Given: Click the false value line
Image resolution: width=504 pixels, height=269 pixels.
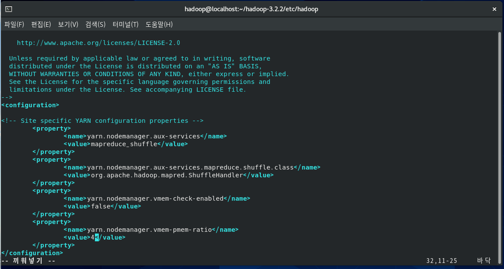Looking at the screenshot, I should coord(102,206).
